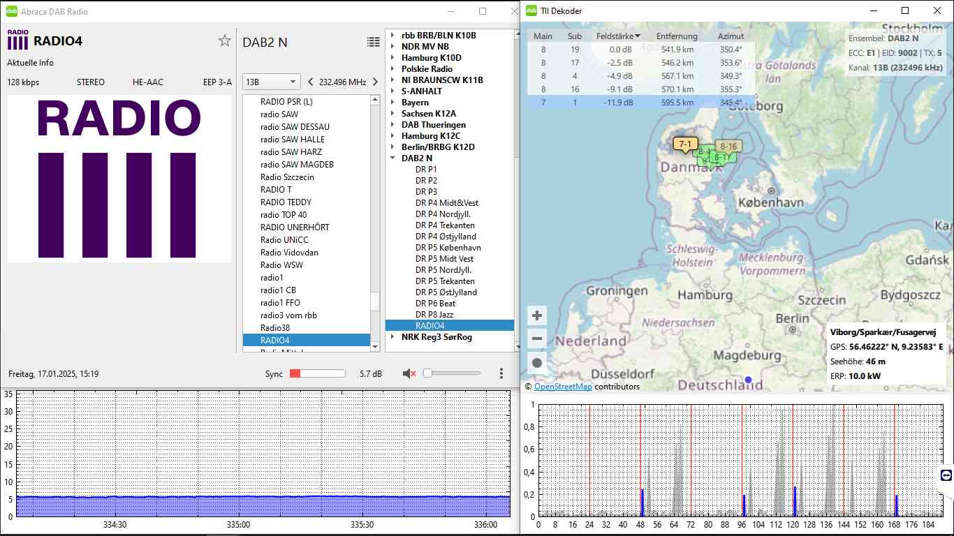Collapse the DAB2 N ensemble tree

tap(392, 158)
